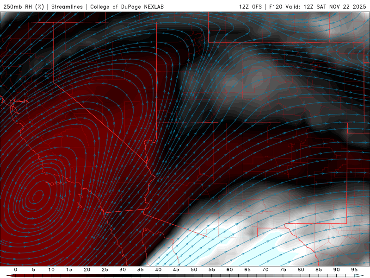Click the 'F120 Valid: 12Z SAT NOV 22 2025' text
The height and width of the screenshot is (278, 370).
click(318, 6)
